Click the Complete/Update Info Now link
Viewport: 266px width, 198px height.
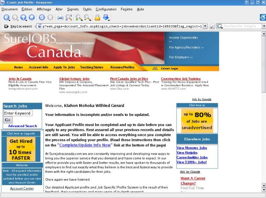[85, 145]
